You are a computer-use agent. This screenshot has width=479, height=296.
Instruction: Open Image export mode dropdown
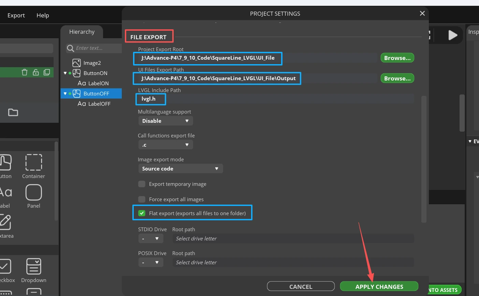[180, 169]
